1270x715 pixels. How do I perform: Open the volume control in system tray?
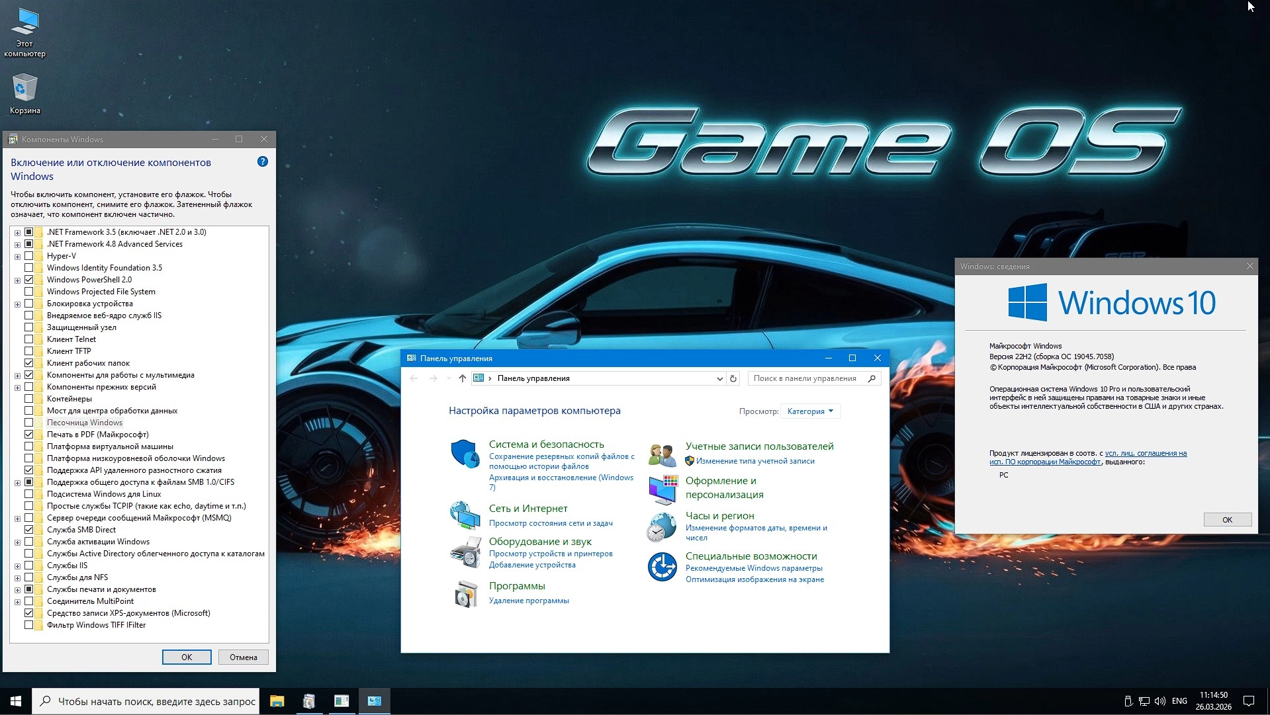tap(1160, 701)
